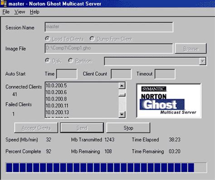Click the Client Count field
Viewport: 215px width, 180px height.
coord(121,74)
